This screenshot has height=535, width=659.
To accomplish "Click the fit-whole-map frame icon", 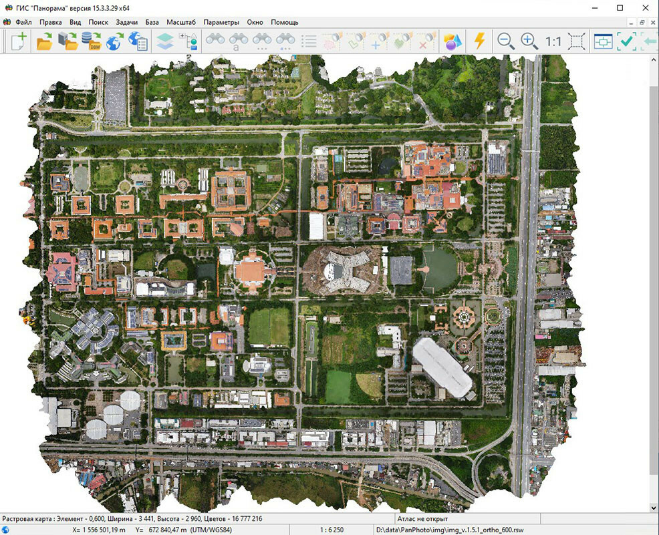I will coord(576,41).
